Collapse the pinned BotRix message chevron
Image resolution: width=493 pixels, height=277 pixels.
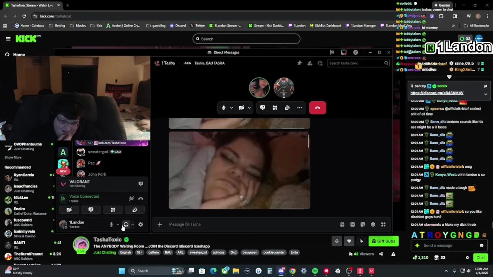tap(485, 94)
